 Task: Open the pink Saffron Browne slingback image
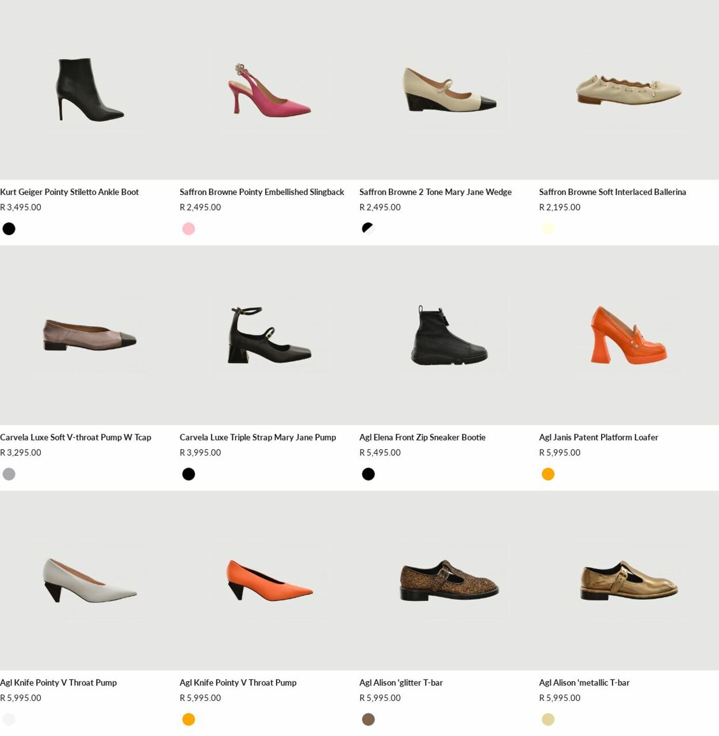[x=269, y=90]
